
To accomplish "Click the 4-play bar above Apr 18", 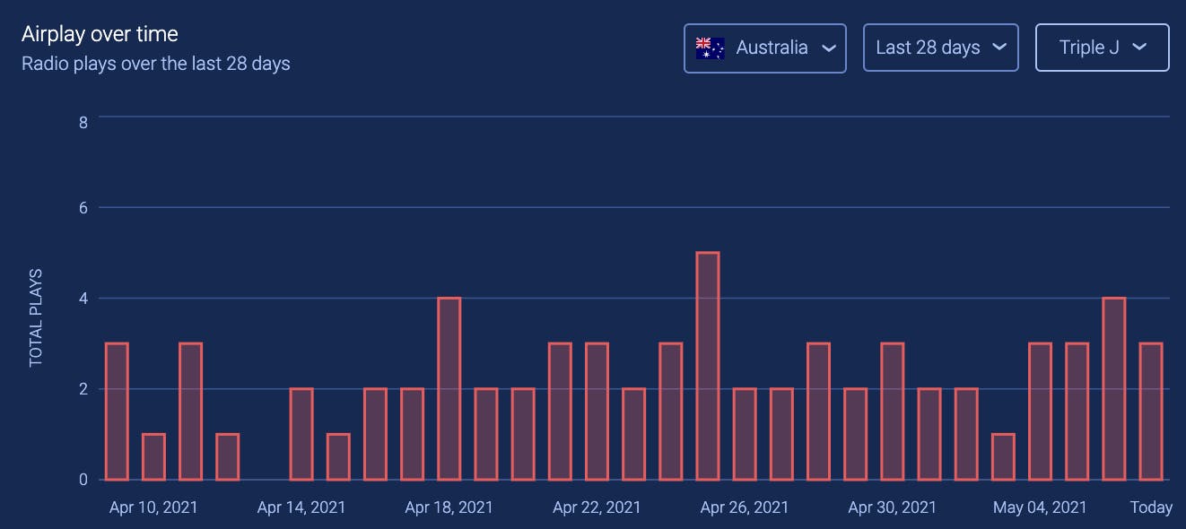I will click(x=449, y=386).
